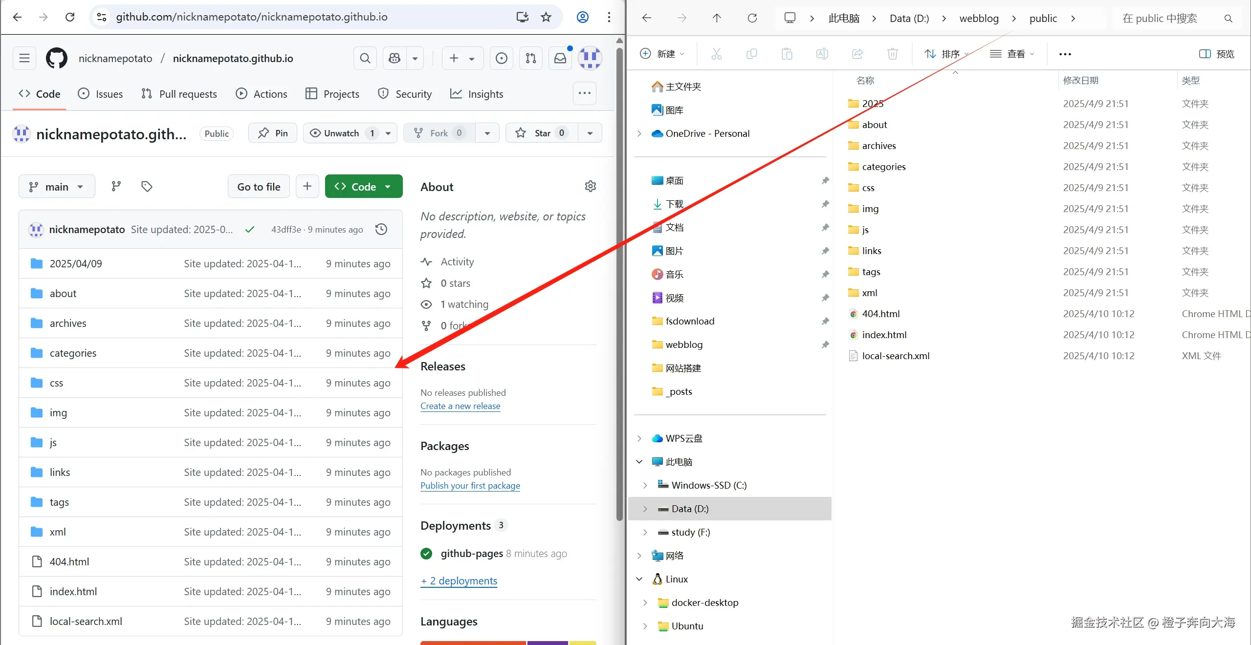Click the notifications inbox icon
Viewport: 1251px width, 645px height.
tap(560, 59)
